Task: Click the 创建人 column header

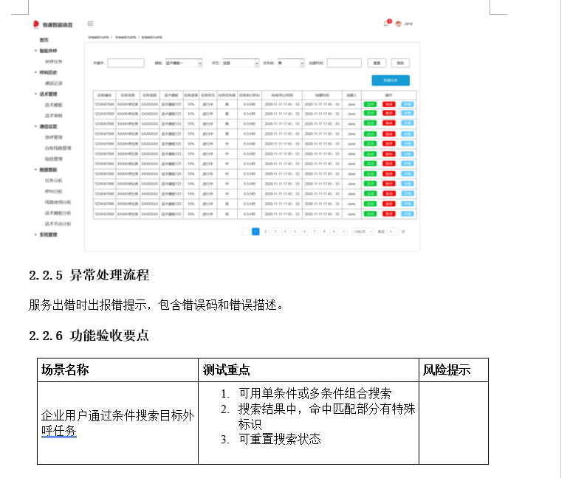Action: coord(351,95)
